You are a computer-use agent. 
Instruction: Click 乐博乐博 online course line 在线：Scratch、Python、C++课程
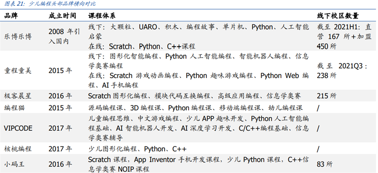click(142, 46)
